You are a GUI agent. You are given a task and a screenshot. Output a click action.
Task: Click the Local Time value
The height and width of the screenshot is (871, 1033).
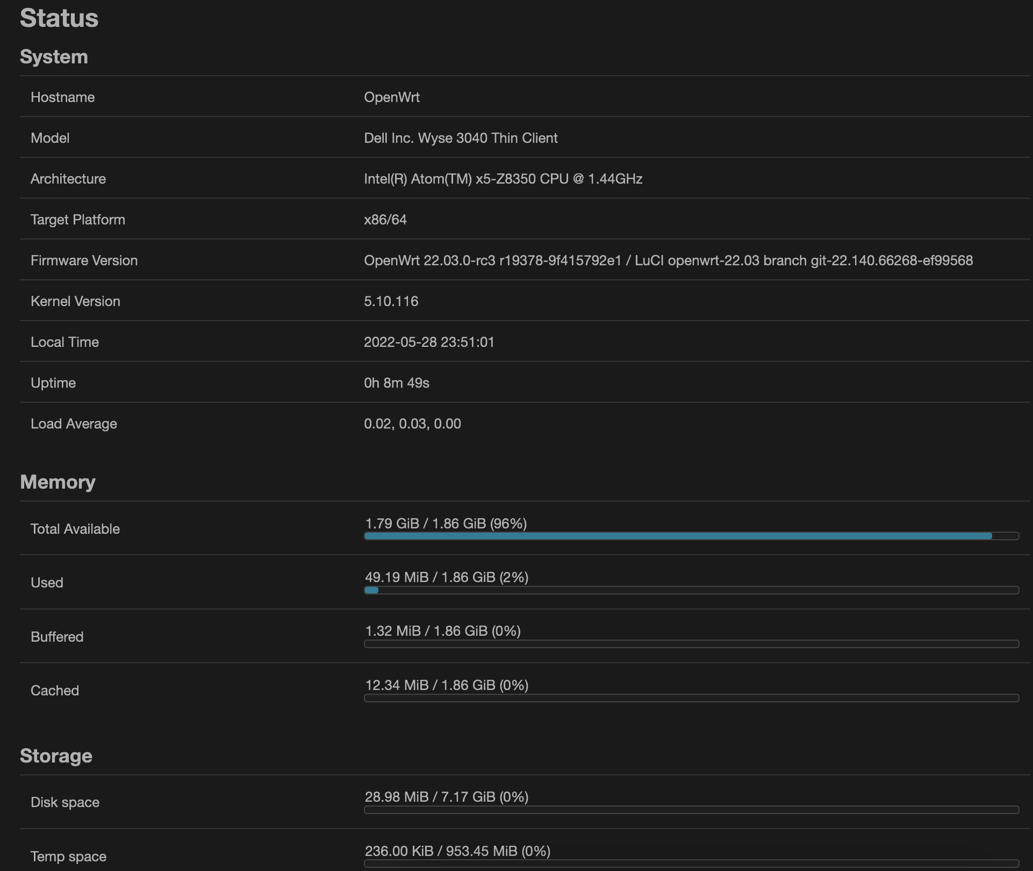pyautogui.click(x=429, y=342)
